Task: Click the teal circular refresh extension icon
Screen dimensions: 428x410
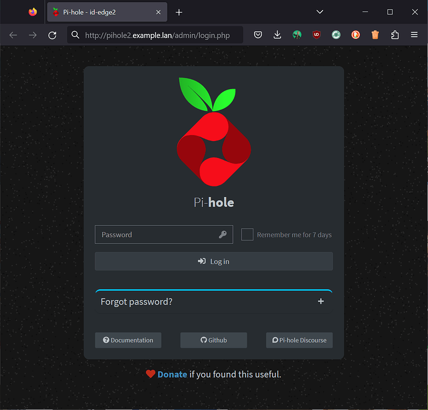Action: pos(336,35)
